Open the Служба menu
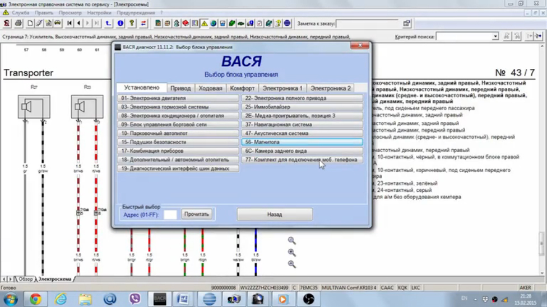Viewport: 547px width, 307px height. point(21,12)
